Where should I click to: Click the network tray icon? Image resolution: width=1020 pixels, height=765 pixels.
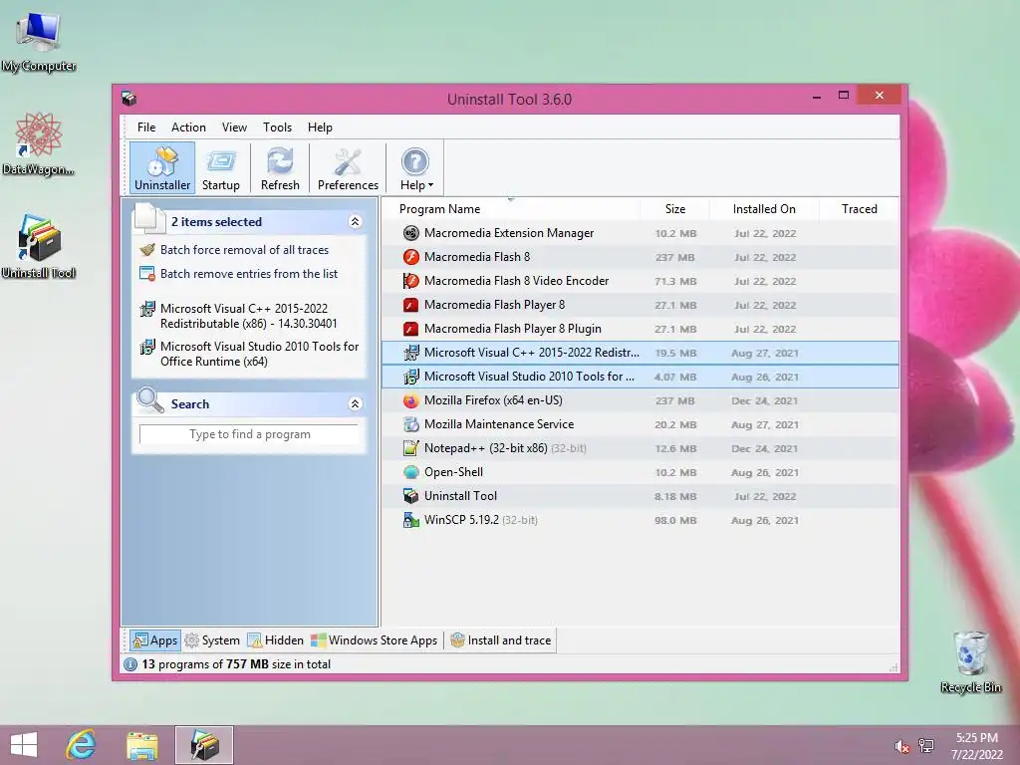(926, 746)
